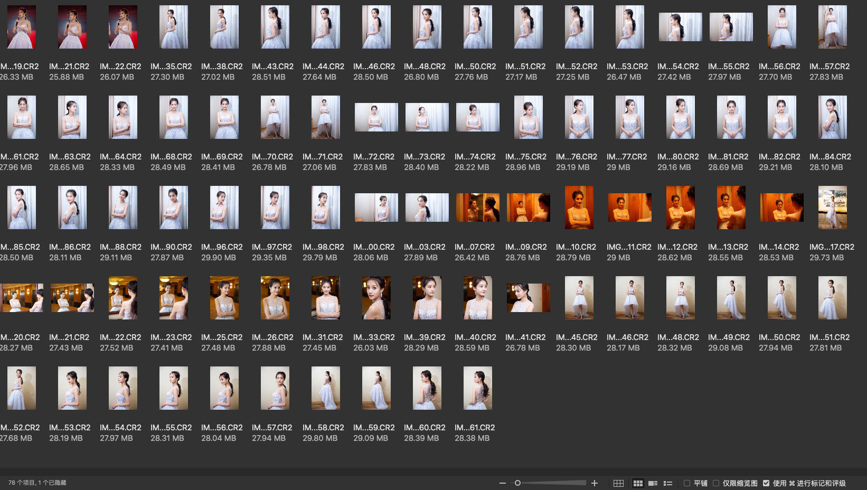
Task: Toggle the grid lock icon
Action: coord(618,483)
